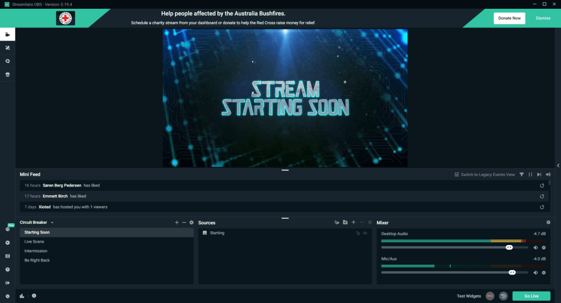
Task: Expand the collapsed right side panel chevron
Action: pos(558,165)
